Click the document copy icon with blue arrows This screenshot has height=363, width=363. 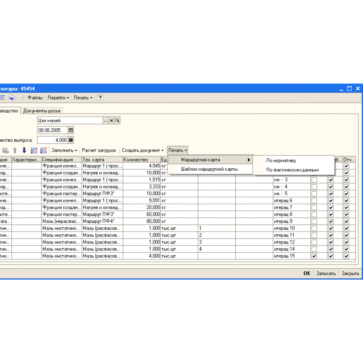coord(12,98)
